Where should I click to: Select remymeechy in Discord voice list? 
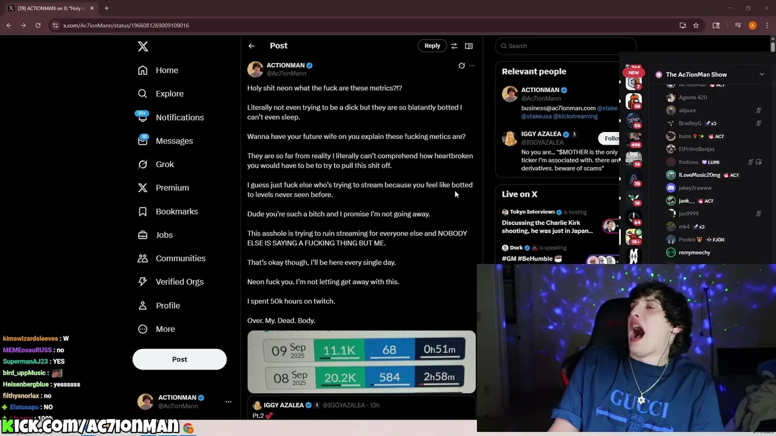pyautogui.click(x=689, y=253)
